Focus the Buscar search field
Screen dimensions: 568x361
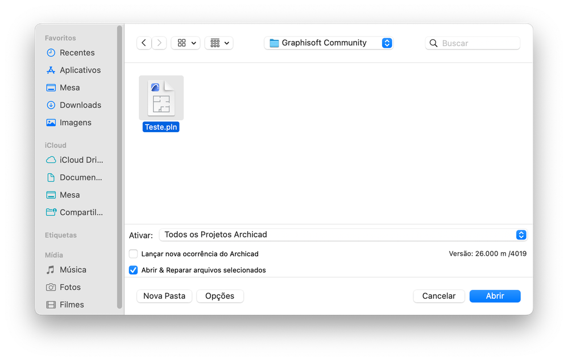[472, 43]
